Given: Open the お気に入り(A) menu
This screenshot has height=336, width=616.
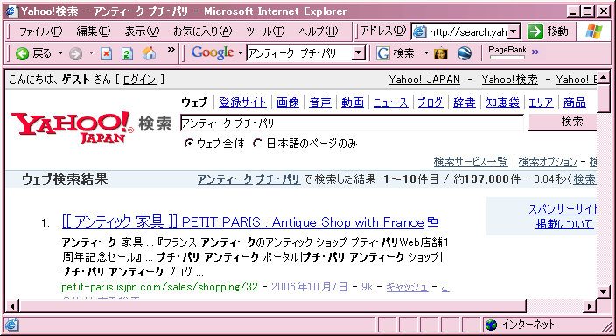Looking at the screenshot, I should (203, 31).
